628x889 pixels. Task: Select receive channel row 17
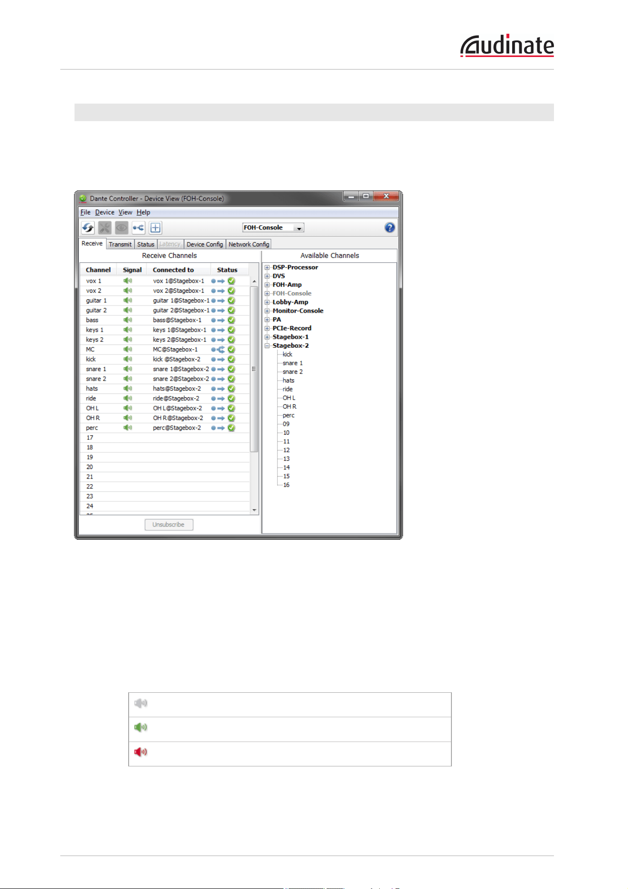165,438
